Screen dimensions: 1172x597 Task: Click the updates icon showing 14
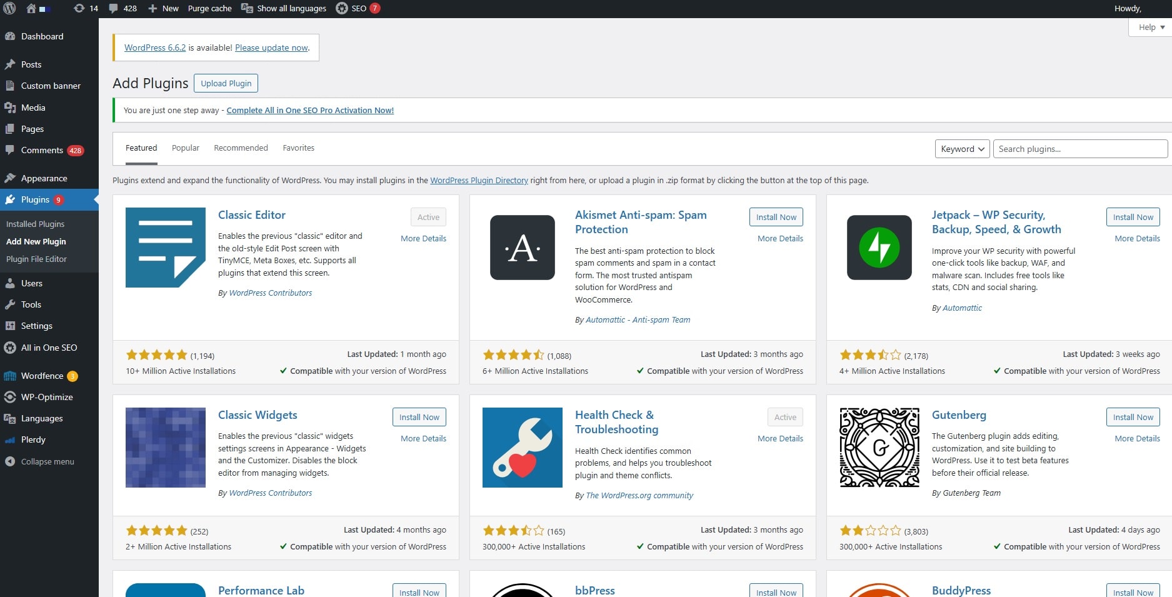79,8
